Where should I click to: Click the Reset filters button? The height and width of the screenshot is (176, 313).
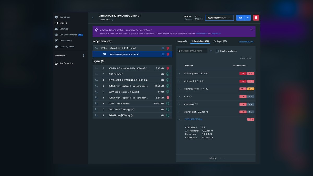point(246,59)
